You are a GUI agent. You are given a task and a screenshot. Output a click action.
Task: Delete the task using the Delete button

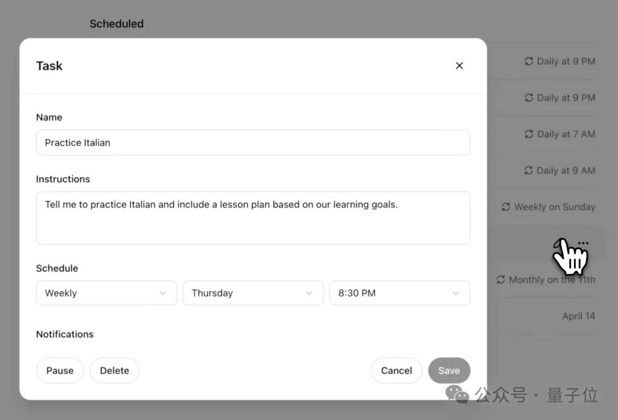point(114,370)
